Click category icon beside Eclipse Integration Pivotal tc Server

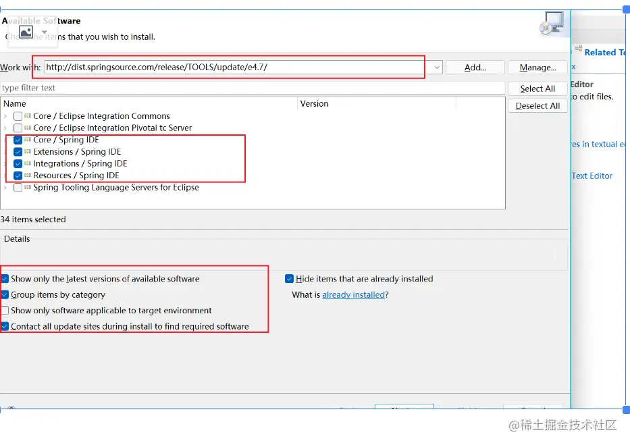tap(28, 128)
